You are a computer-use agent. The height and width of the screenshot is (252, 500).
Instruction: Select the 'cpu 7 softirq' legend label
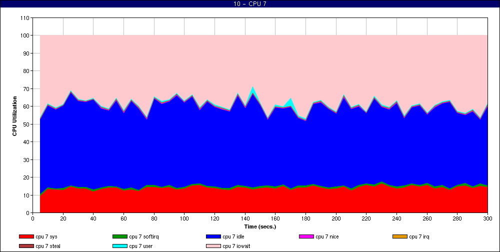[144, 236]
